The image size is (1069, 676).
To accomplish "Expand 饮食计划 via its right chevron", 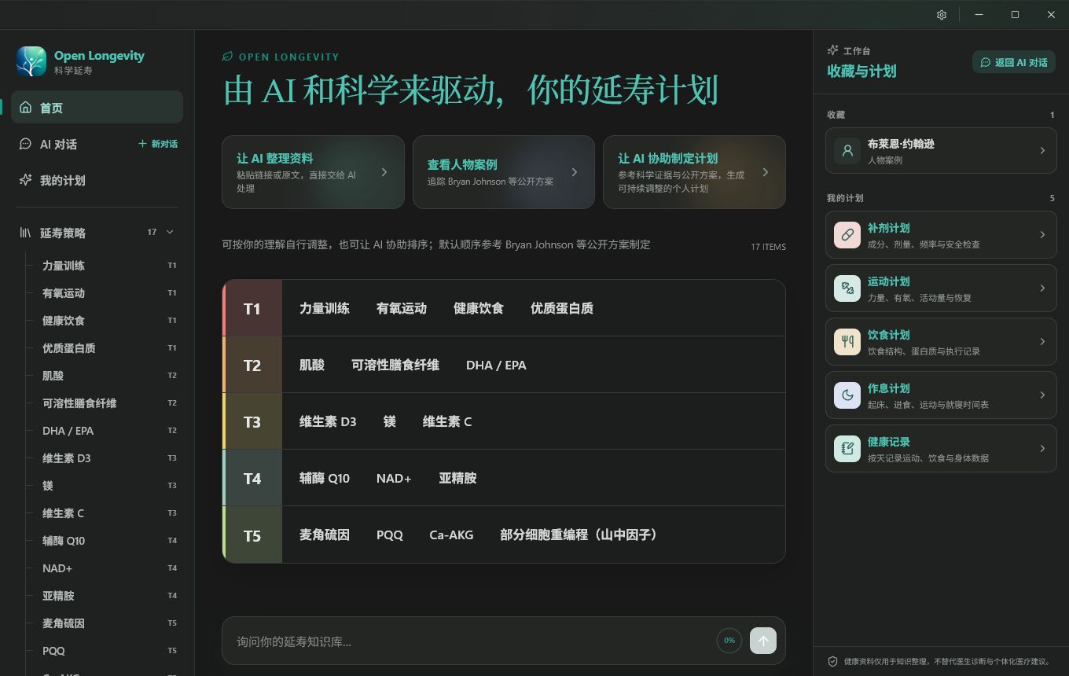I will pos(1042,342).
